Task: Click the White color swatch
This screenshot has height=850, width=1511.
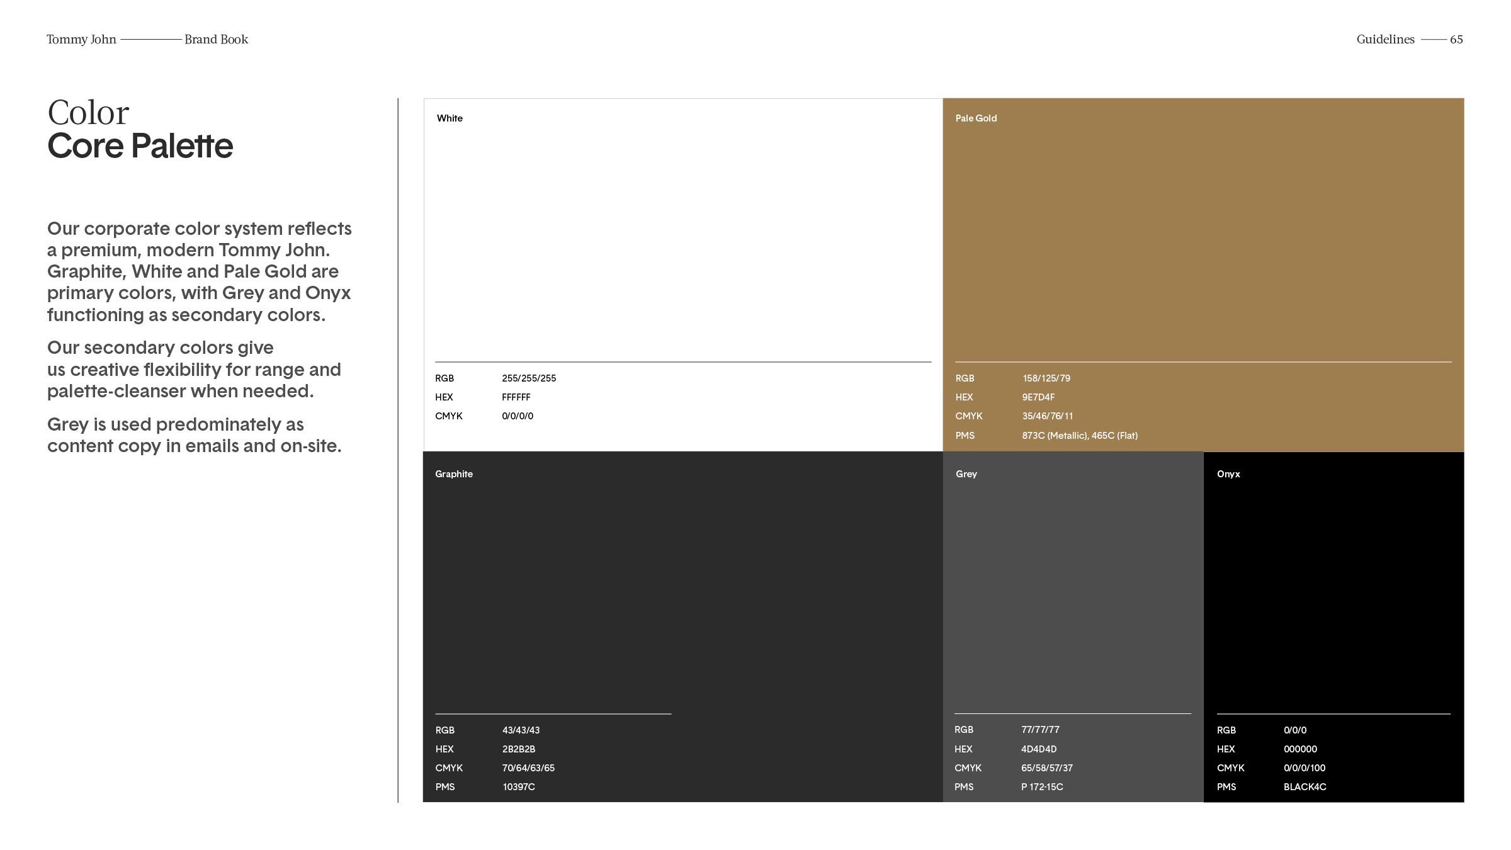Action: coord(683,275)
